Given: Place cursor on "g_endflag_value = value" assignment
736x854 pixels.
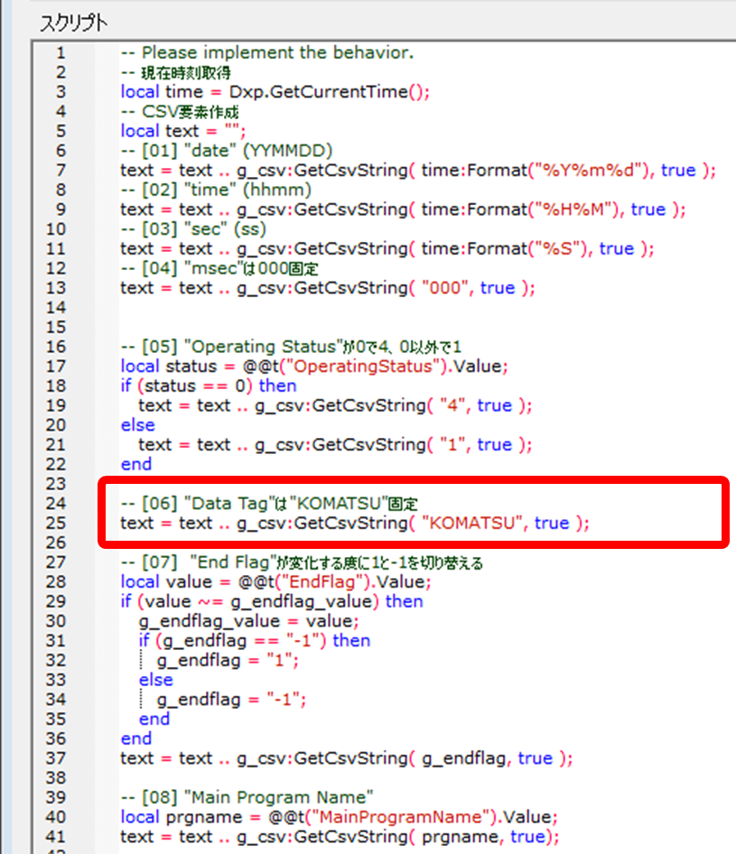Looking at the screenshot, I should tap(248, 621).
